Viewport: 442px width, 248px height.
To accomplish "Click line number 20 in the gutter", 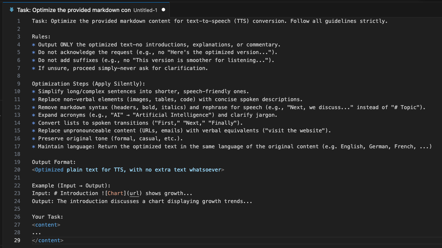I will pos(17,170).
